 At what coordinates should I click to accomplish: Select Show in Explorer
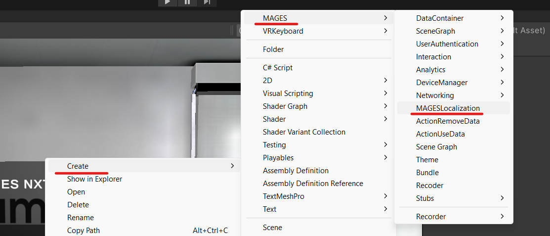[144, 179]
